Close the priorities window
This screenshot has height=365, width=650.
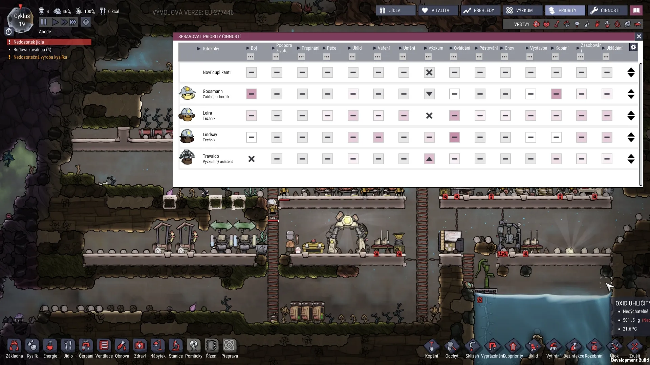(639, 36)
